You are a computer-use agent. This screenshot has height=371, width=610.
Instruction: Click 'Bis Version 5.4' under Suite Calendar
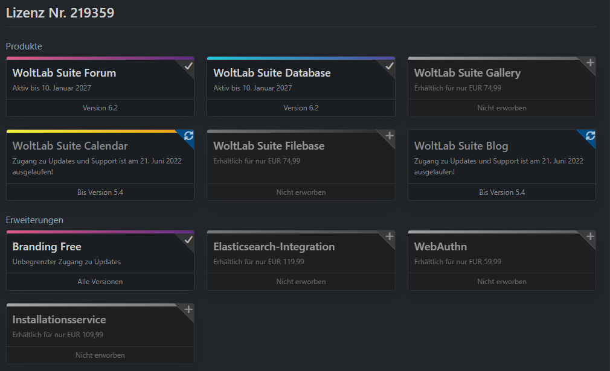[100, 192]
